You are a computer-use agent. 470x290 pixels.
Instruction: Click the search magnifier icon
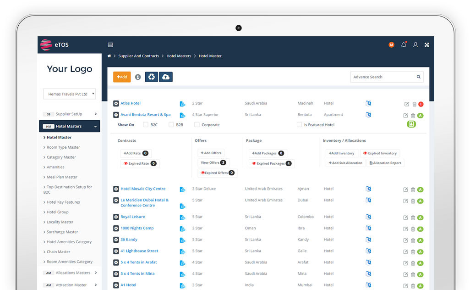coord(418,77)
